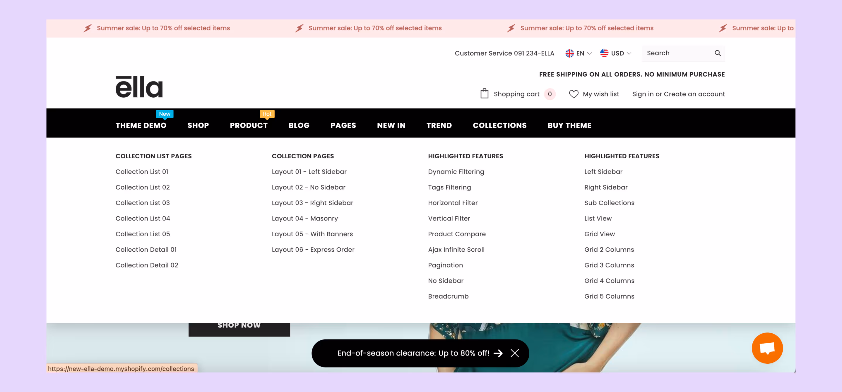Click the shopping cart count badge
Viewport: 842px width, 392px height.
(550, 94)
